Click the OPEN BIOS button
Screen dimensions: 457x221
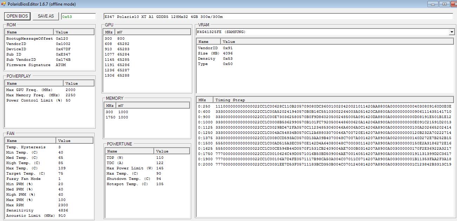point(17,16)
